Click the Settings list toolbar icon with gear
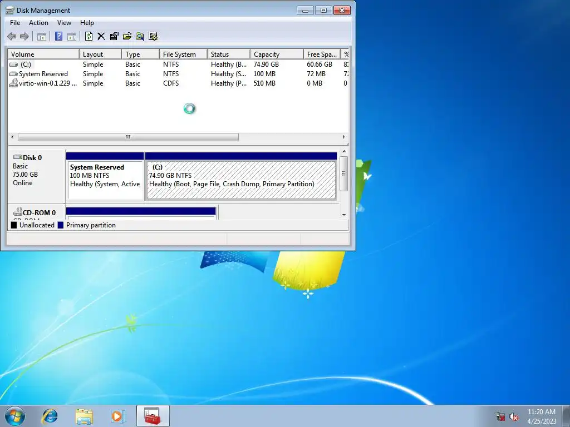The image size is (570, 427). [153, 36]
